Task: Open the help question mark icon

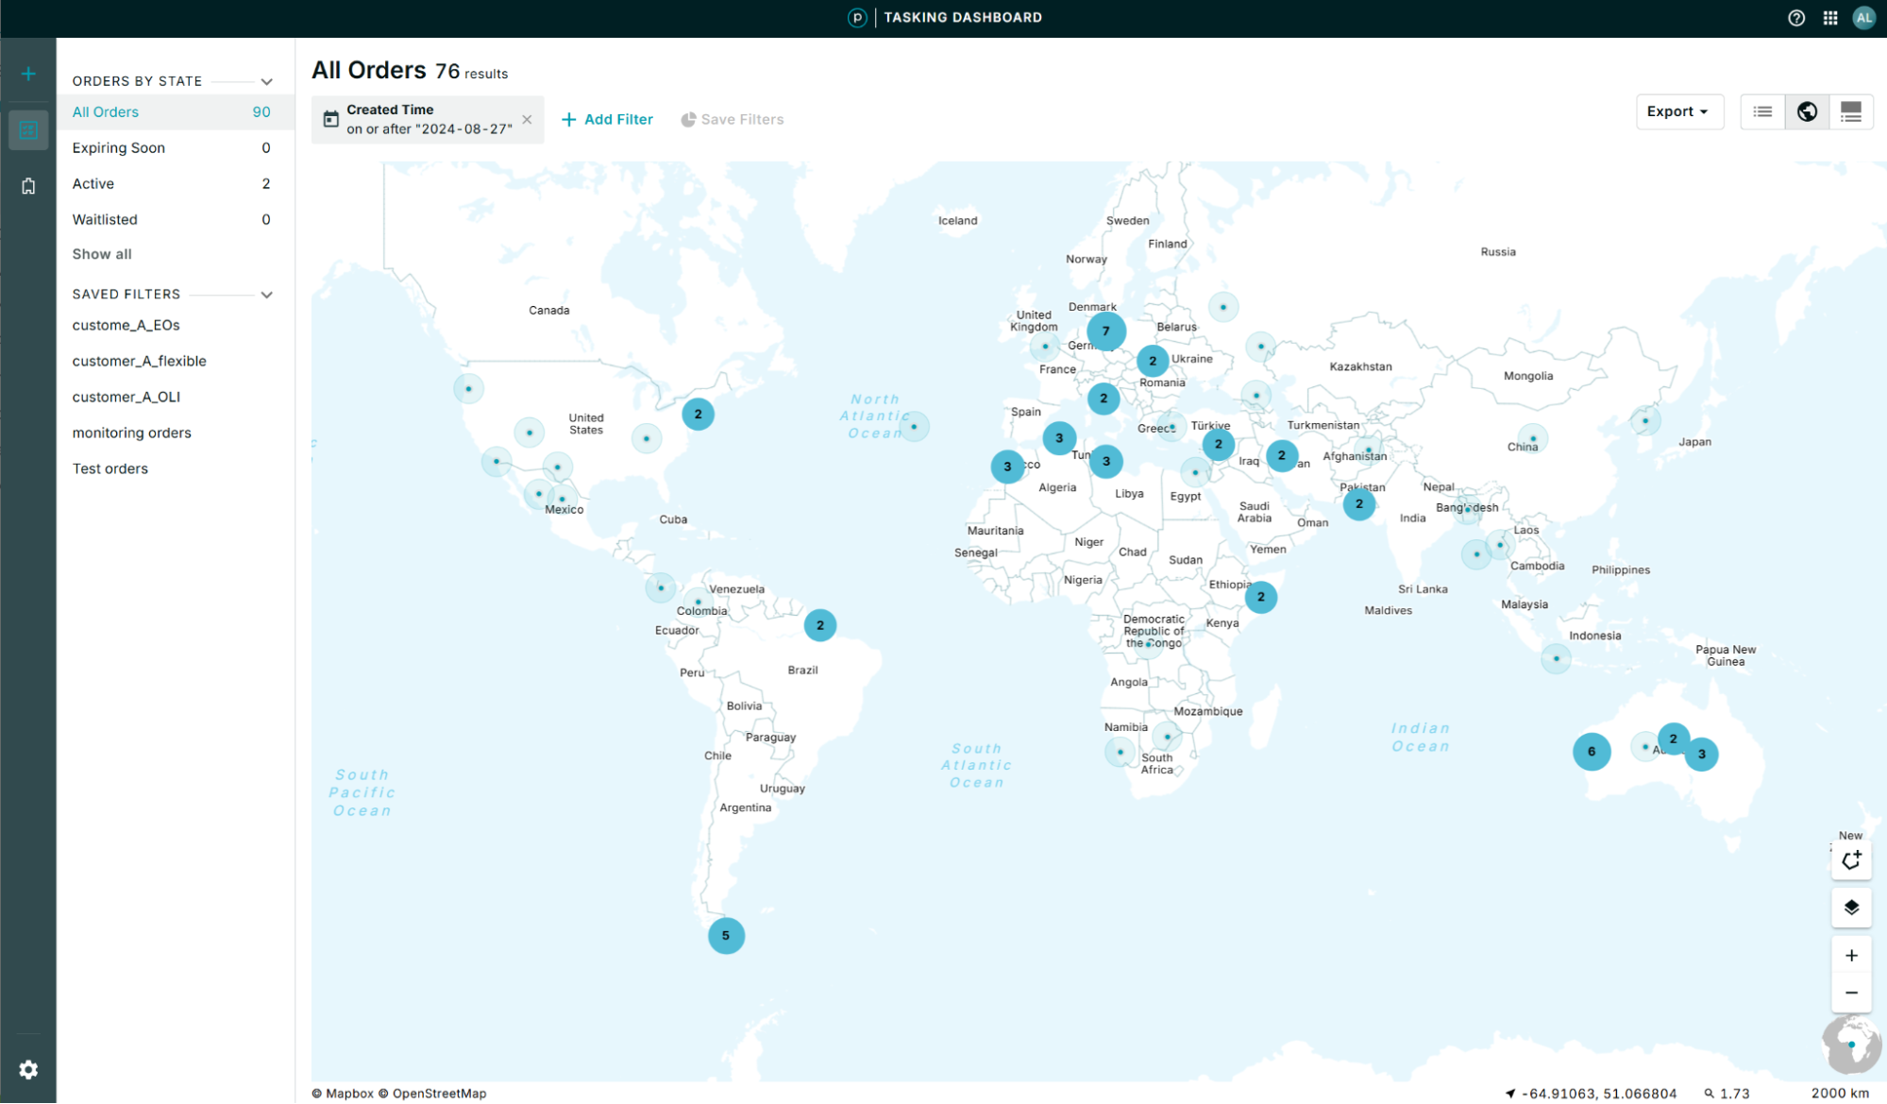Action: pos(1796,18)
